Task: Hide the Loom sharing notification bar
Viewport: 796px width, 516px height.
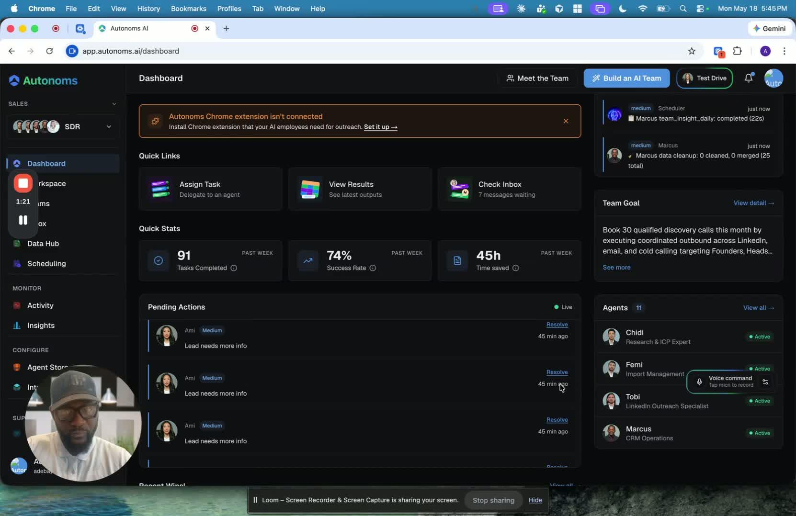Action: coord(535,500)
